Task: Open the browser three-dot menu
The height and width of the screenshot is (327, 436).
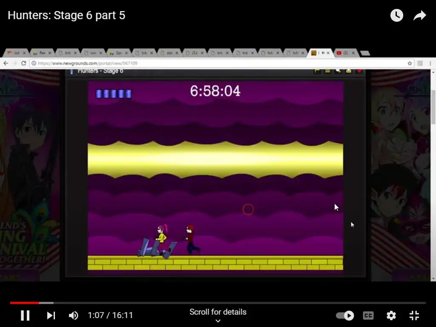Action: (430, 63)
